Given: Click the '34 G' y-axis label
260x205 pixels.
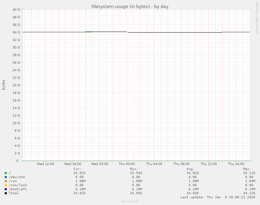Looking at the screenshot, I should 16,32.
